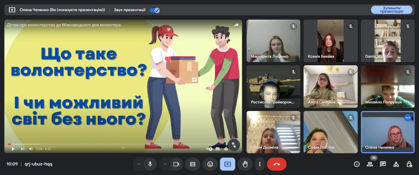Image resolution: width=419 pixels, height=175 pixels.
Task: Show the participants list
Action: (370, 164)
